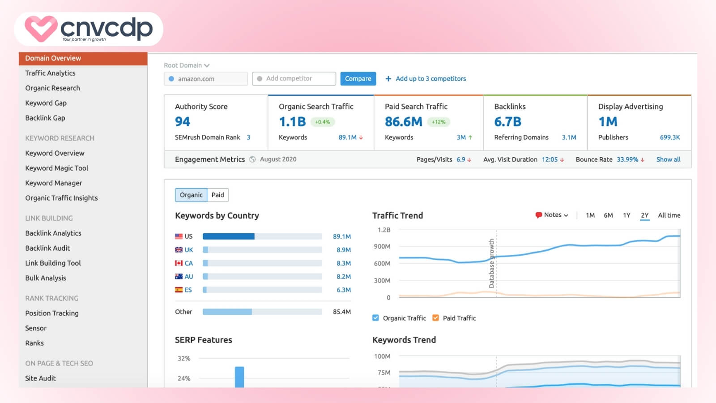Click the SEMrush Domain Rank 3 value
Screen dimensions: 716x403
(x=248, y=137)
